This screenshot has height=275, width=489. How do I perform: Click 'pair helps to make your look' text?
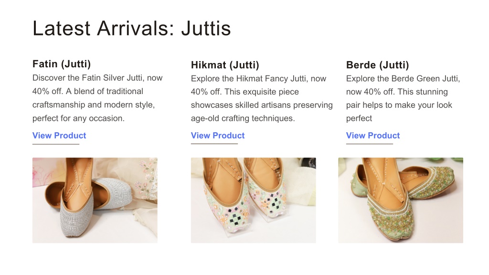399,105
